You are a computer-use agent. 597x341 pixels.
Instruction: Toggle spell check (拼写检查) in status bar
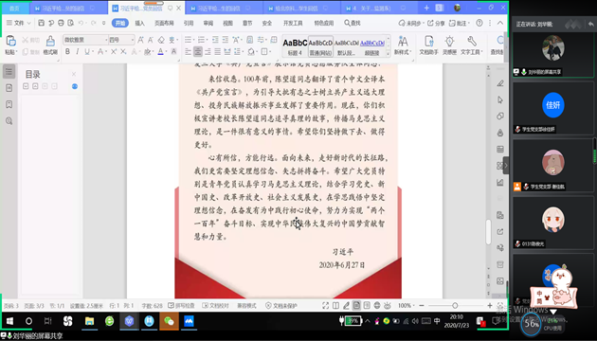[x=182, y=306]
